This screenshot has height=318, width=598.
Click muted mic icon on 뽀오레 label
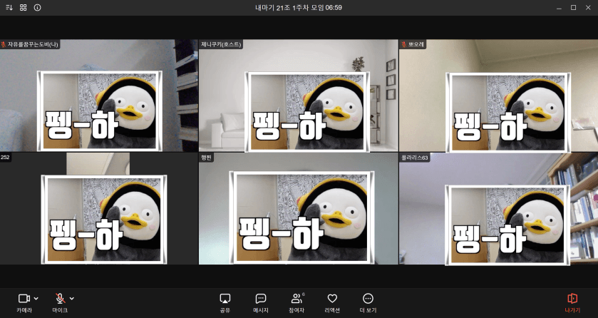(403, 44)
